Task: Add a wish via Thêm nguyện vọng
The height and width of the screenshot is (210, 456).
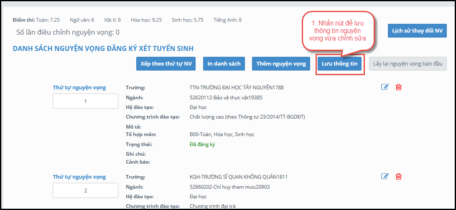Action: pos(281,64)
